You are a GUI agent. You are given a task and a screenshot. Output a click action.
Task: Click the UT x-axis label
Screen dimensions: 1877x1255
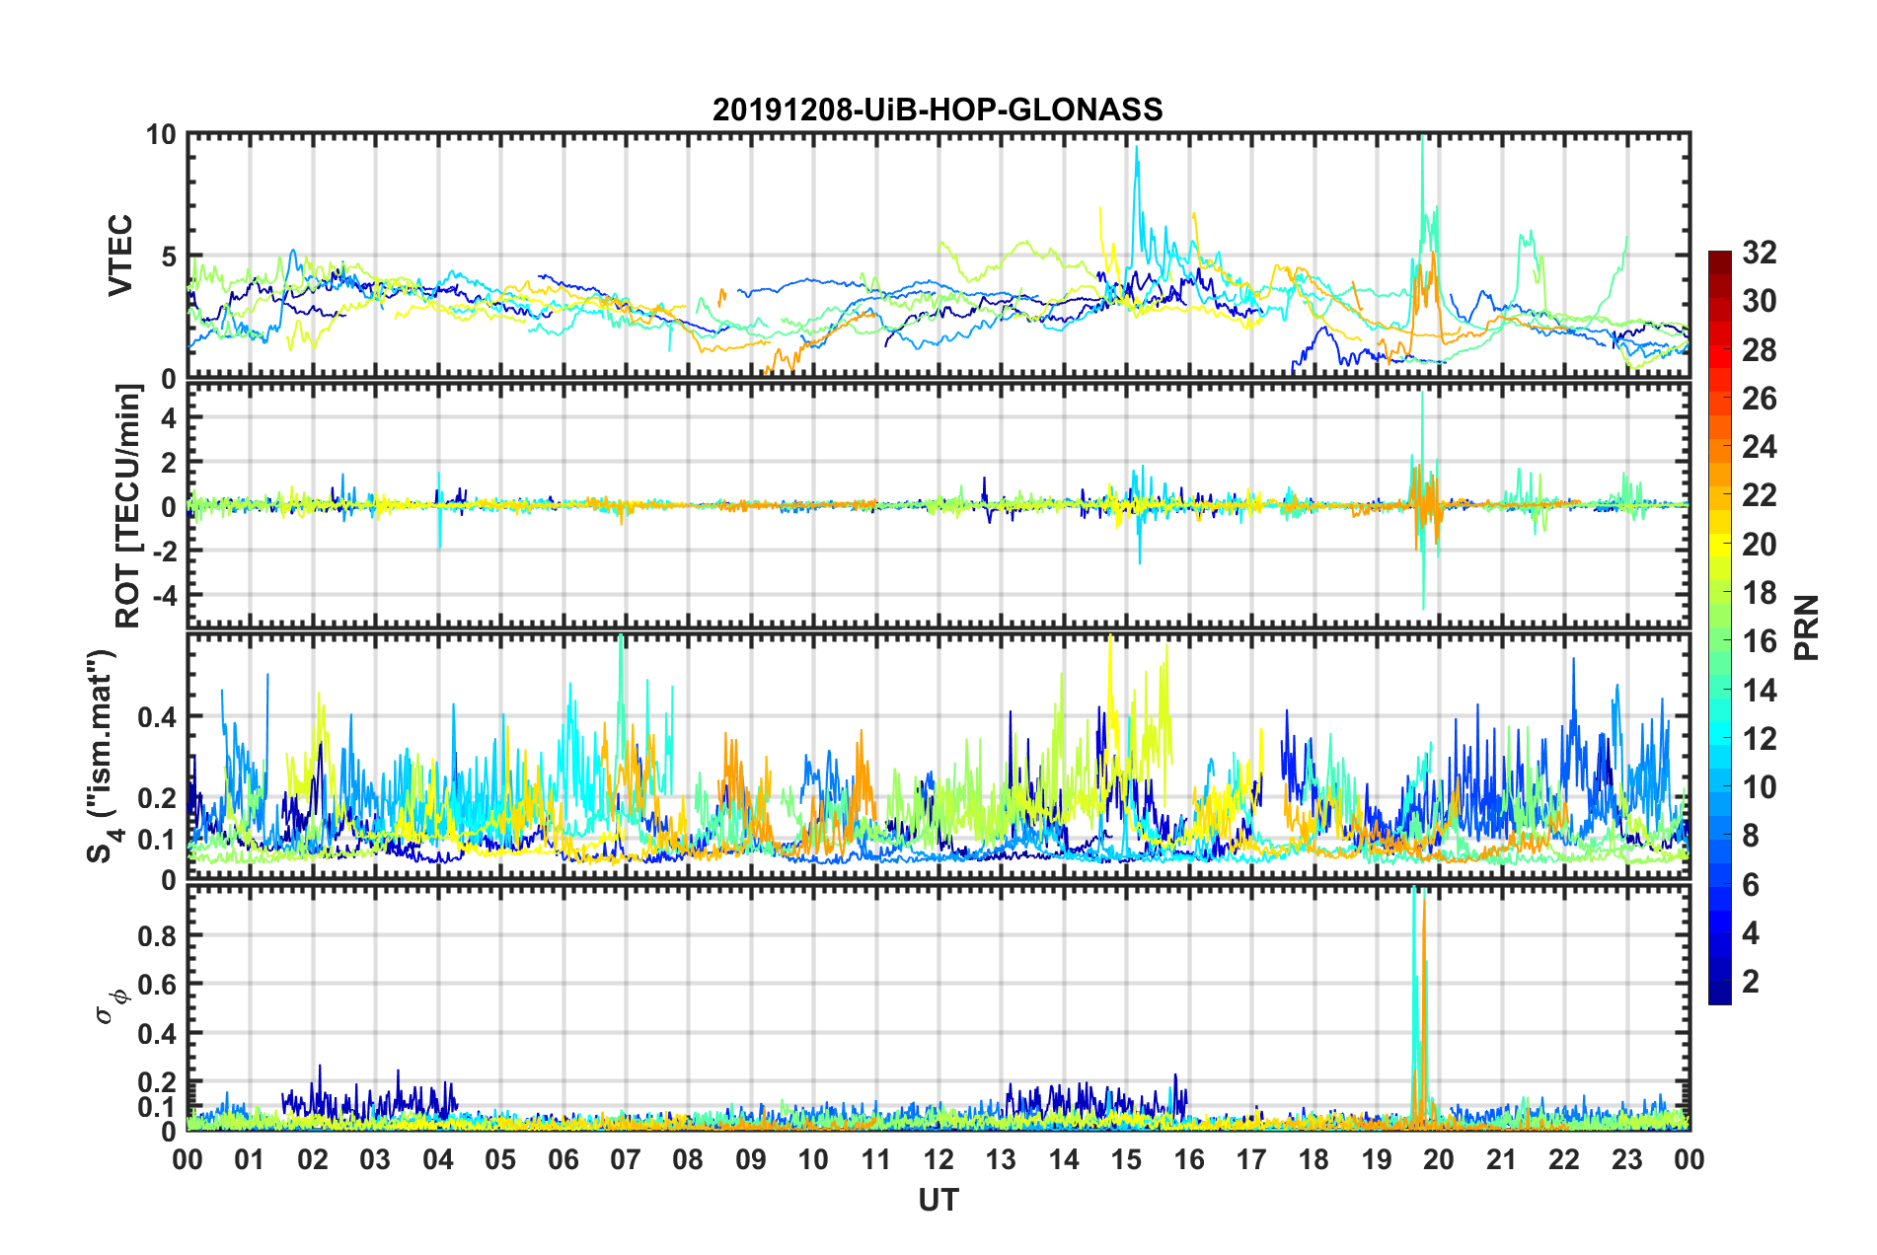coord(938,1200)
